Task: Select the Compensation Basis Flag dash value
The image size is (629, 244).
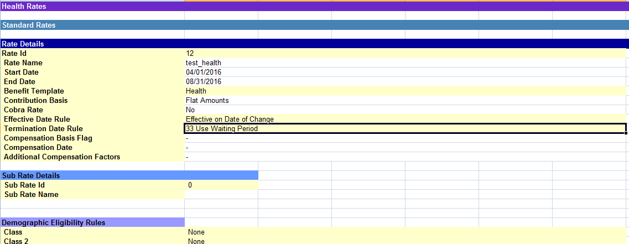Action: (x=405, y=138)
